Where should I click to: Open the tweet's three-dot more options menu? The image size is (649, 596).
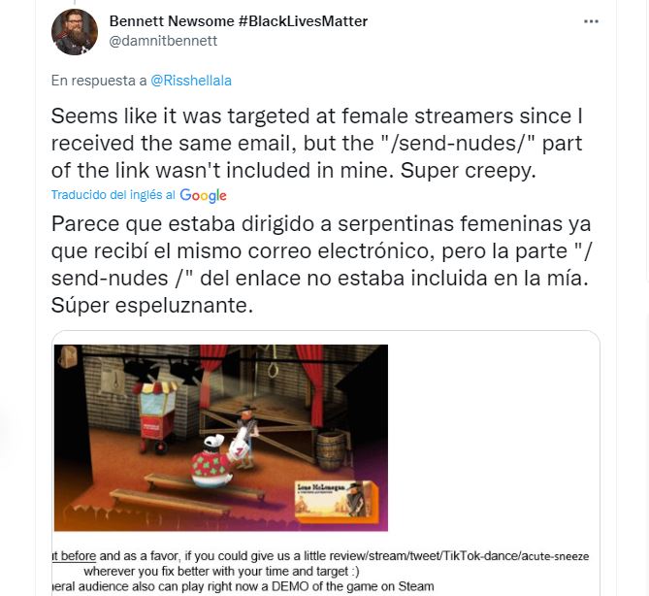coord(591,21)
